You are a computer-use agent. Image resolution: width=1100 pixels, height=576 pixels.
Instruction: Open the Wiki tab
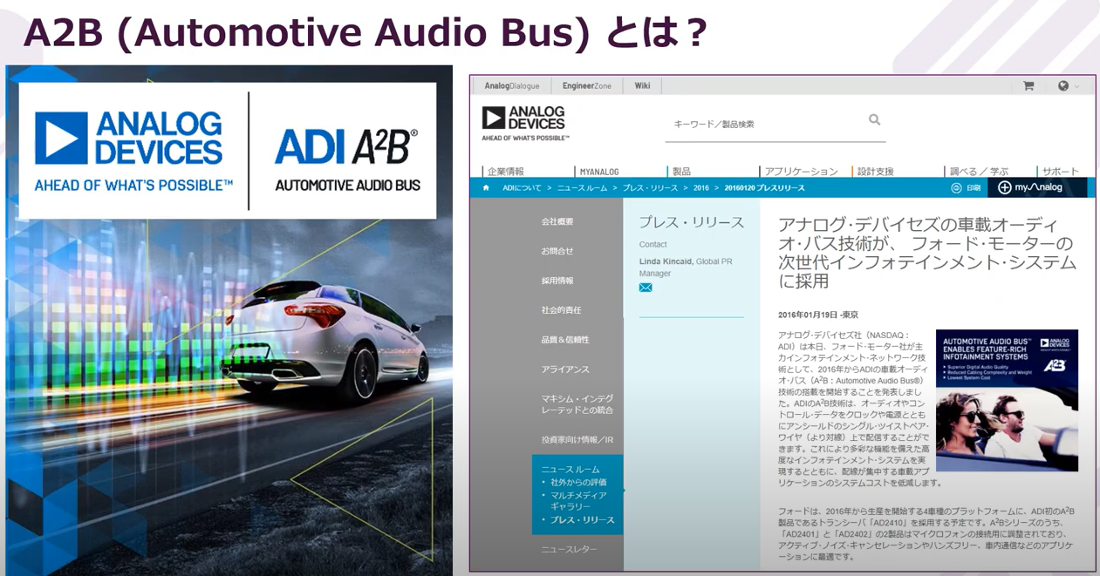click(x=642, y=85)
